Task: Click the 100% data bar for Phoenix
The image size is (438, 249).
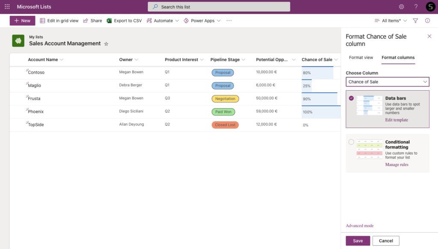Action: click(x=321, y=112)
